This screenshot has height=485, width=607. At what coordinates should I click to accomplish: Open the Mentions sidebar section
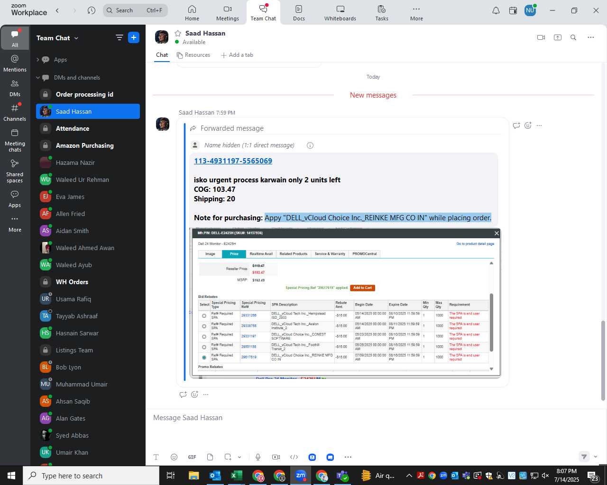pos(15,63)
